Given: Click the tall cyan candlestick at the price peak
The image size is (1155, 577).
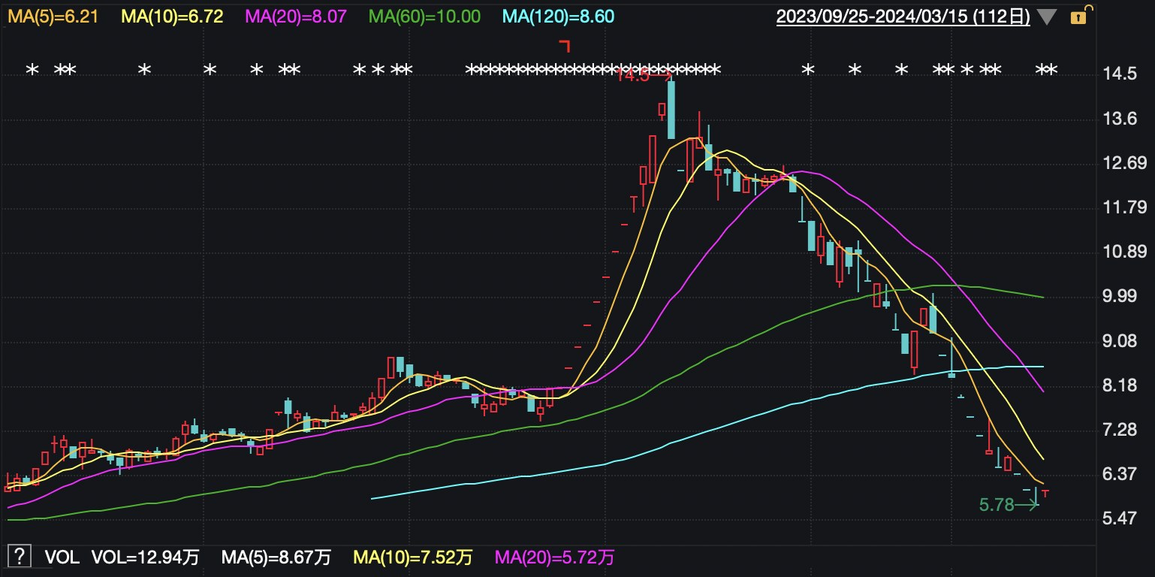Looking at the screenshot, I should (671, 109).
